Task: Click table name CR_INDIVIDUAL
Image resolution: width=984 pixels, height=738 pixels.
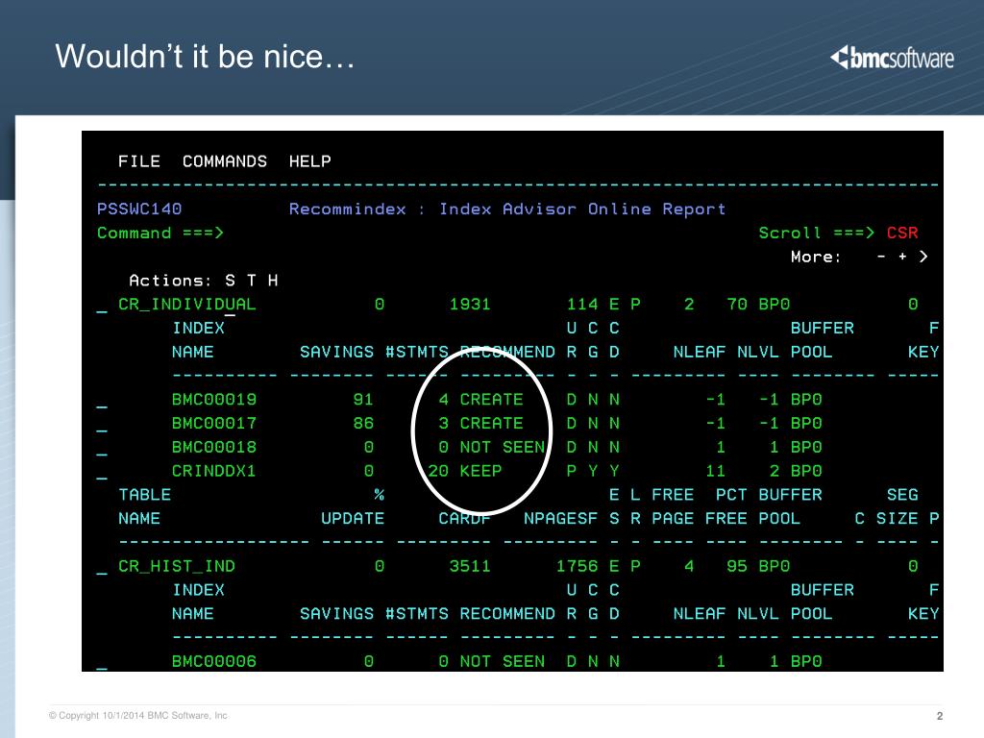Action: tap(187, 305)
